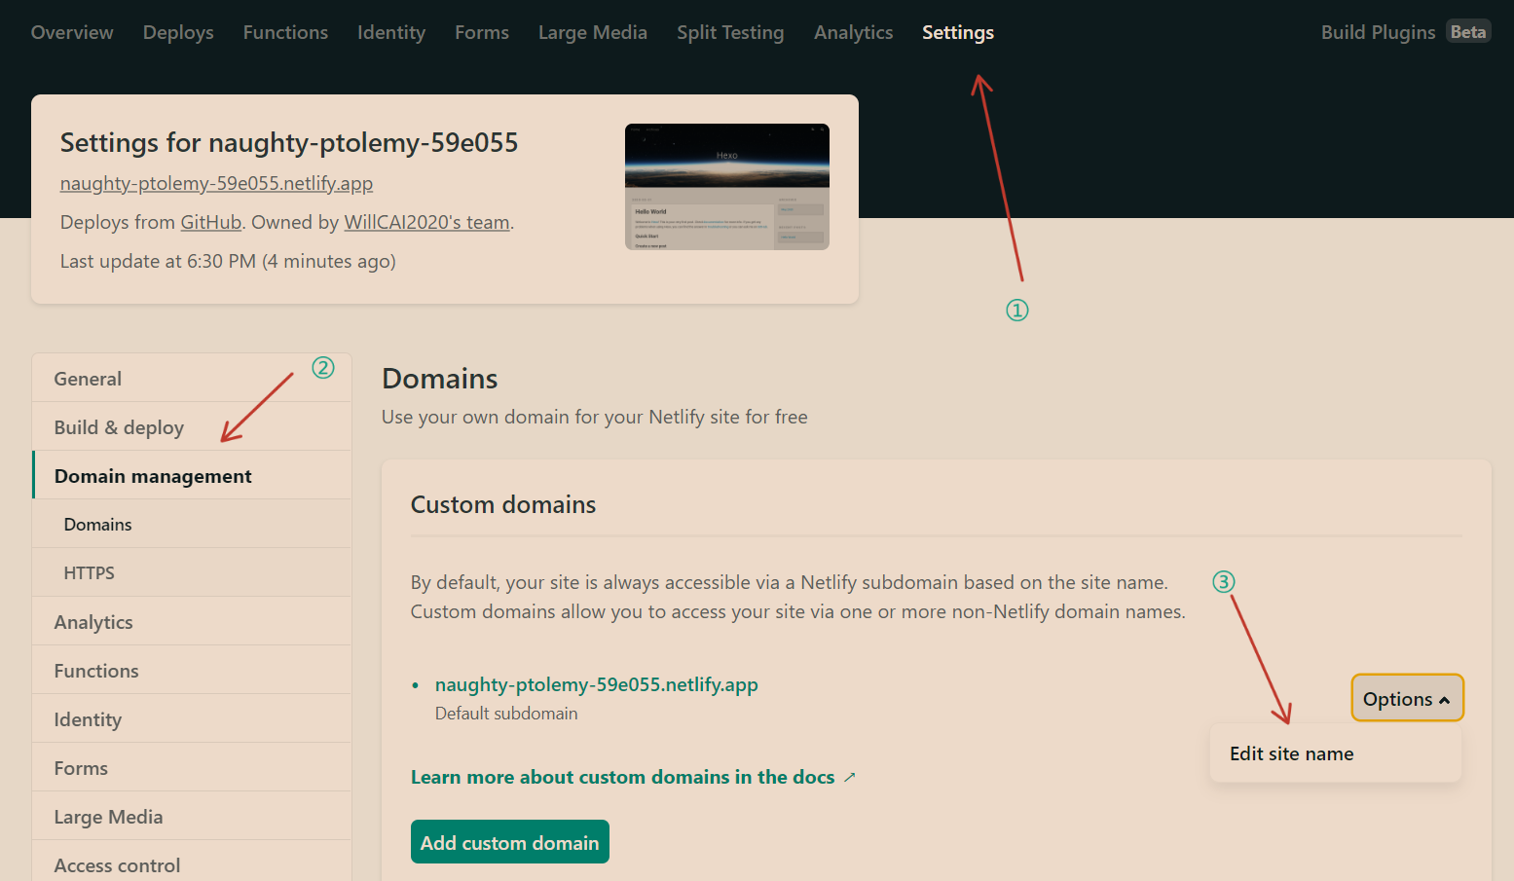Click the site preview thumbnail
Image resolution: width=1514 pixels, height=881 pixels.
[x=727, y=187]
